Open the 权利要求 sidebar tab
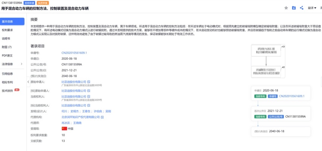 pos(8,30)
